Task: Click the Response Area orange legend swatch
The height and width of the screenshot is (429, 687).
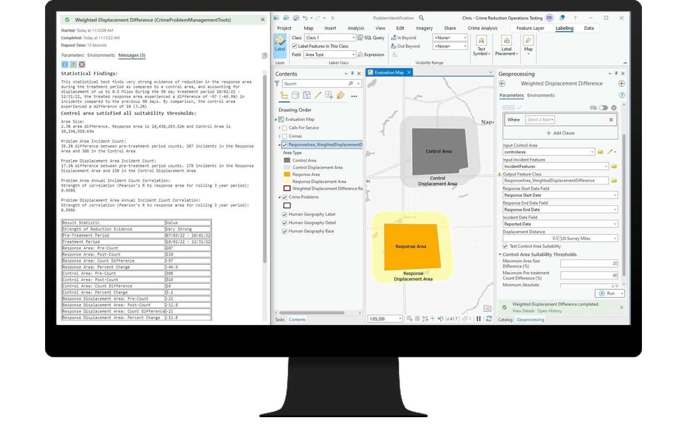Action: (x=287, y=174)
